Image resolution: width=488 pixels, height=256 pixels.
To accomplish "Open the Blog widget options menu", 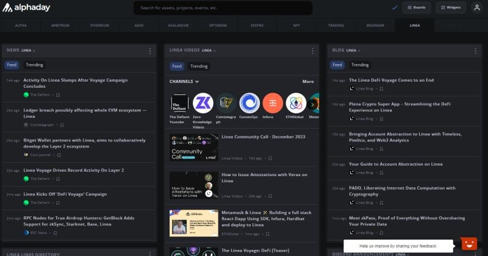I will pos(475,51).
